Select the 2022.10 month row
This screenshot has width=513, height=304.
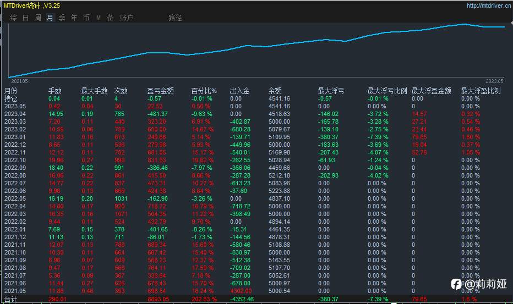(256, 160)
